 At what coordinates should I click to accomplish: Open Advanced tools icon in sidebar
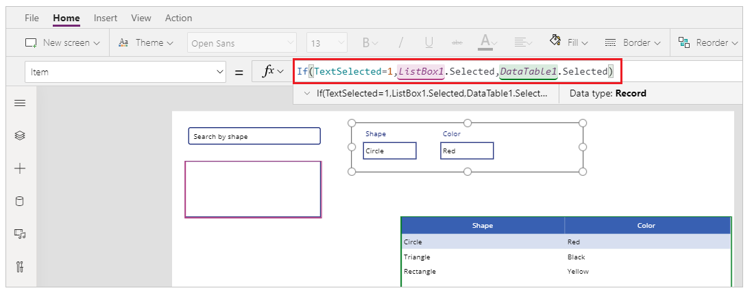pos(20,266)
